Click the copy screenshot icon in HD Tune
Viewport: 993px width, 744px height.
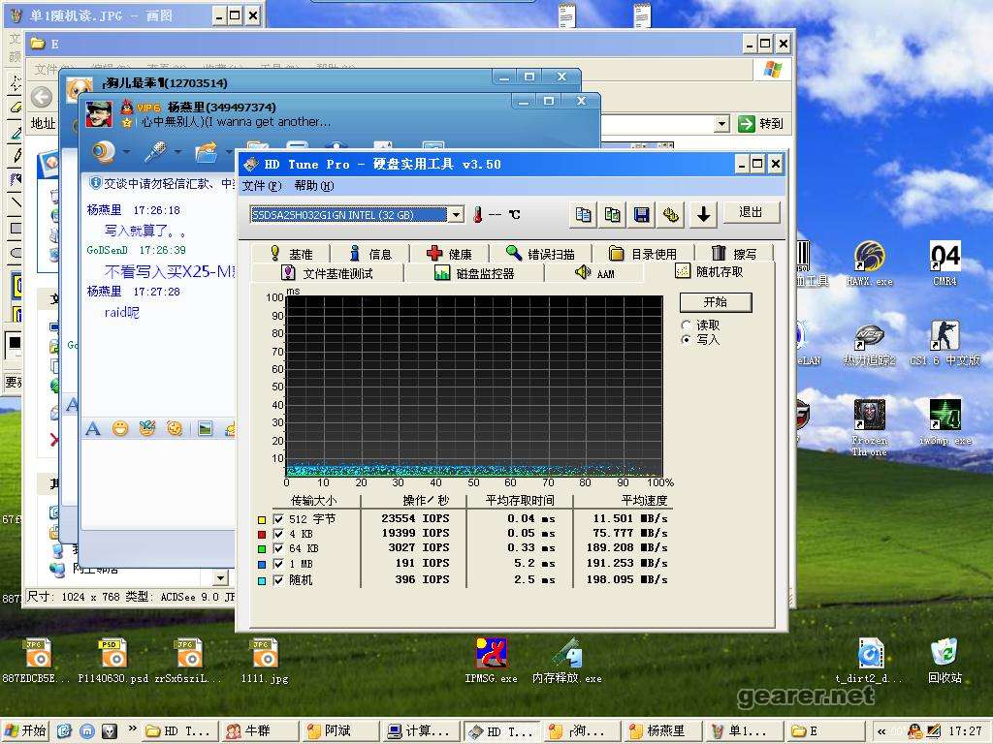coord(613,215)
